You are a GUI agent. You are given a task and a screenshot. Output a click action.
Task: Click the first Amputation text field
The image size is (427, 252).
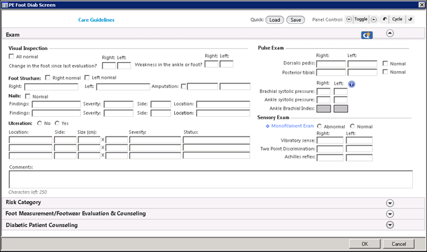(203, 87)
